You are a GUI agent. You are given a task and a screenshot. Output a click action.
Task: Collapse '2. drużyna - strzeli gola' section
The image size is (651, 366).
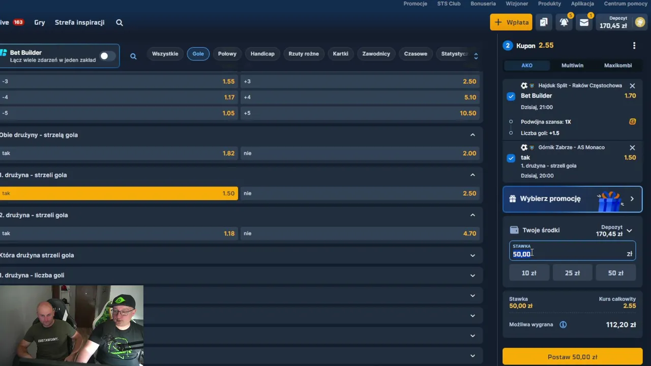pyautogui.click(x=472, y=215)
